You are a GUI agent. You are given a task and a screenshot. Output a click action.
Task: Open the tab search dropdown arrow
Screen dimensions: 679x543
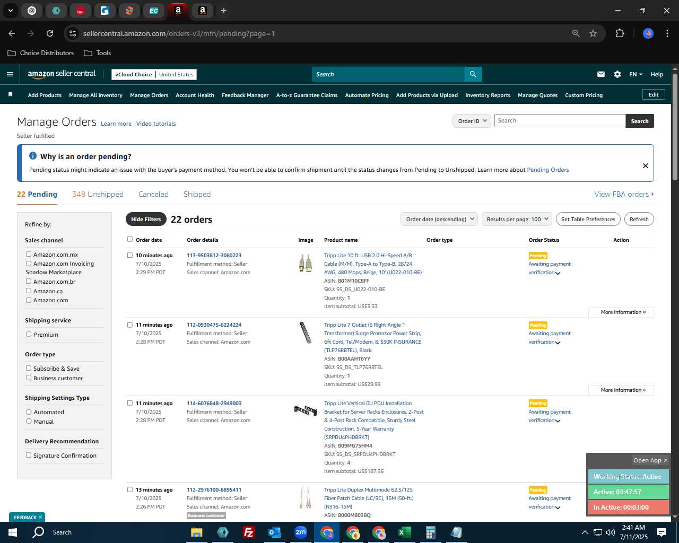pyautogui.click(x=11, y=11)
